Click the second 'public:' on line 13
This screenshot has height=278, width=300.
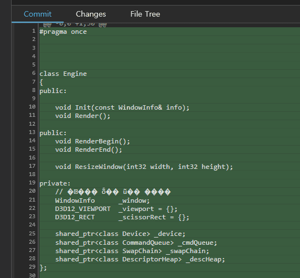point(53,133)
